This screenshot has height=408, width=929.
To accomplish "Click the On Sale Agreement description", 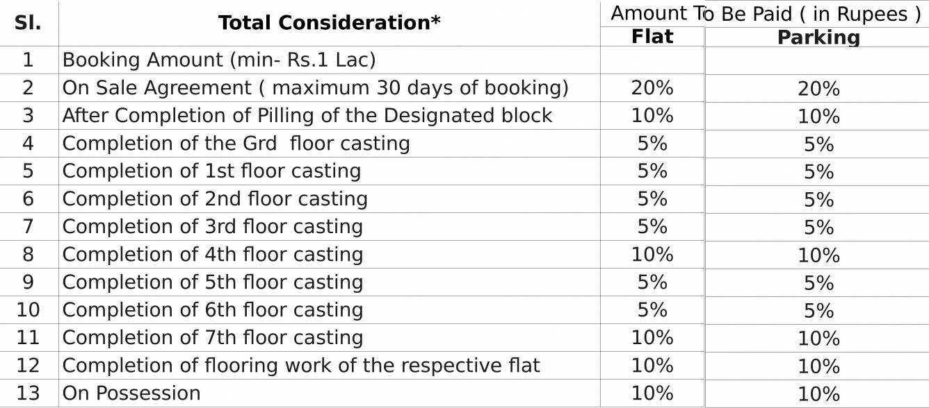I will (x=316, y=87).
